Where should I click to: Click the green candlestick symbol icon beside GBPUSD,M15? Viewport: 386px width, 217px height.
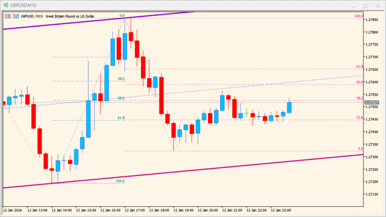(5, 5)
